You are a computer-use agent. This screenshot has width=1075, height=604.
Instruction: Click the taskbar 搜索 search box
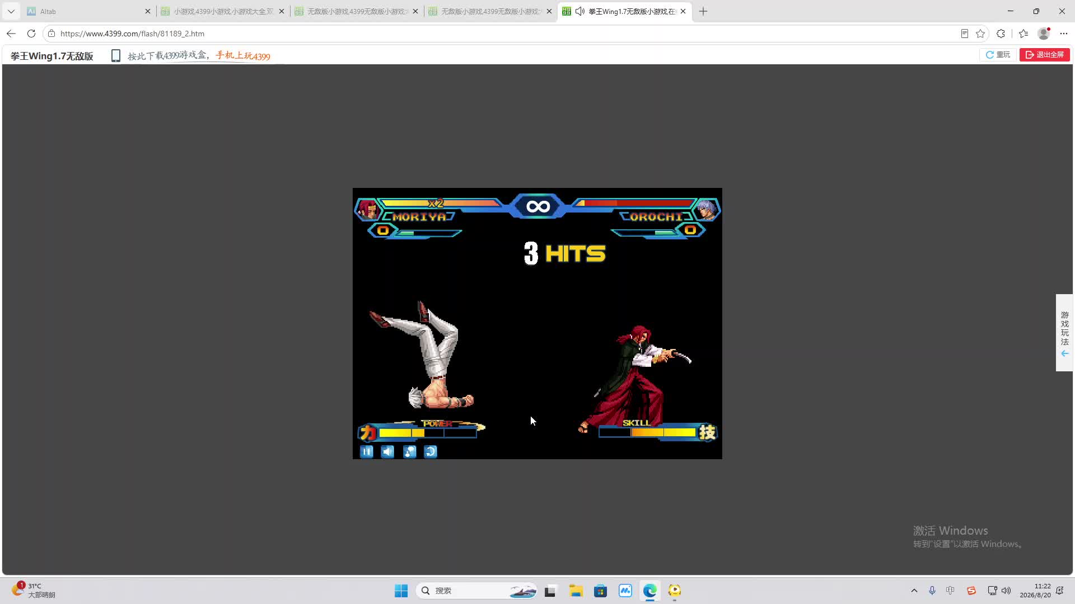click(476, 591)
